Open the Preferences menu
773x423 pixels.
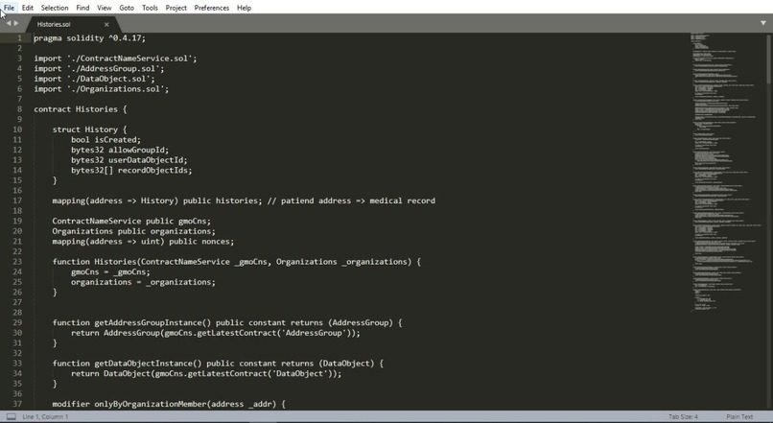coord(212,8)
